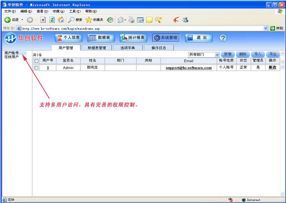Click the 新增 add button
The width and height of the screenshot is (286, 203).
[227, 54]
